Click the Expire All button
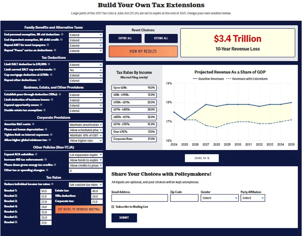The height and width of the screenshot is (236, 302). [125, 38]
